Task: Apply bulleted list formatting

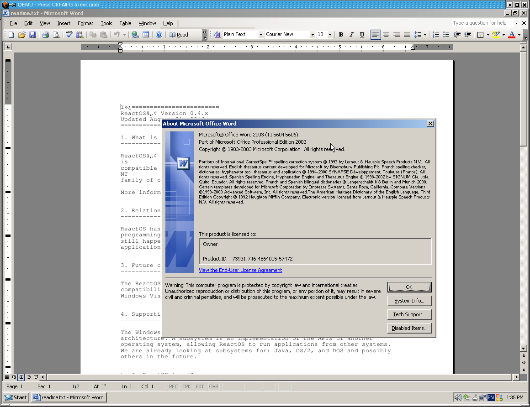Action: click(446, 35)
